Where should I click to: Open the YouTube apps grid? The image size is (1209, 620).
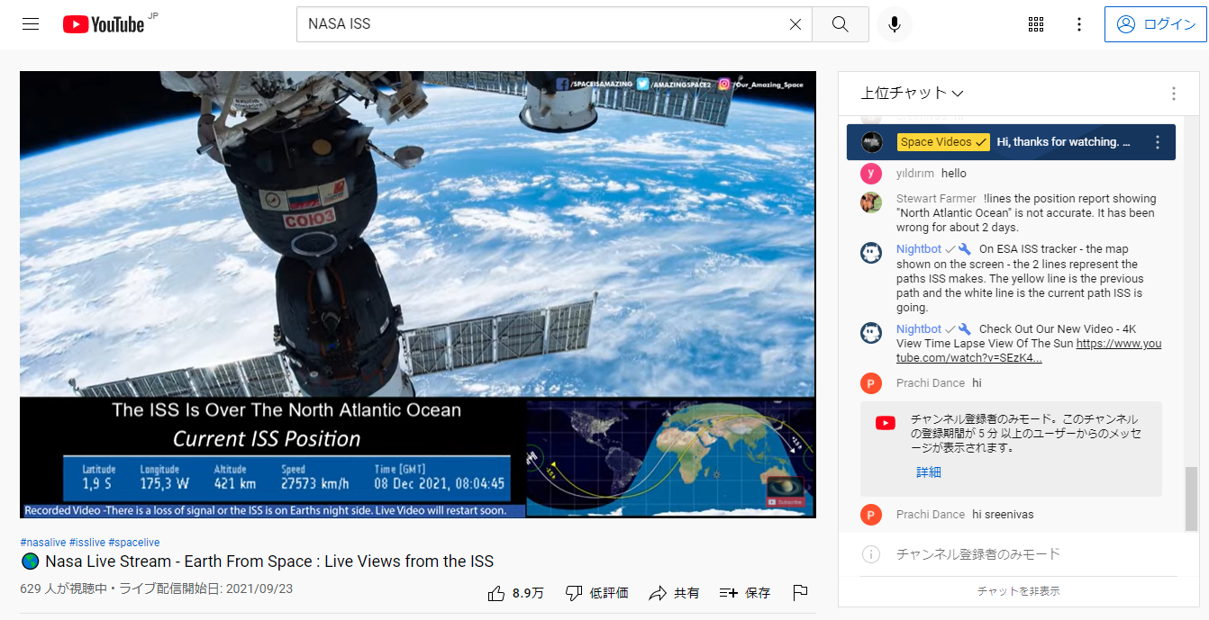pos(1036,24)
